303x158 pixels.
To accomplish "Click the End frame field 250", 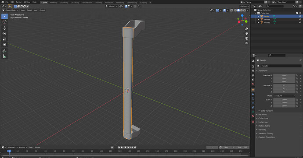I will pyautogui.click(x=242, y=147).
